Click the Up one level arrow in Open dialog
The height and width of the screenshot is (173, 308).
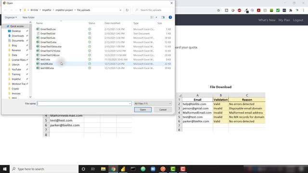[x=20, y=10]
